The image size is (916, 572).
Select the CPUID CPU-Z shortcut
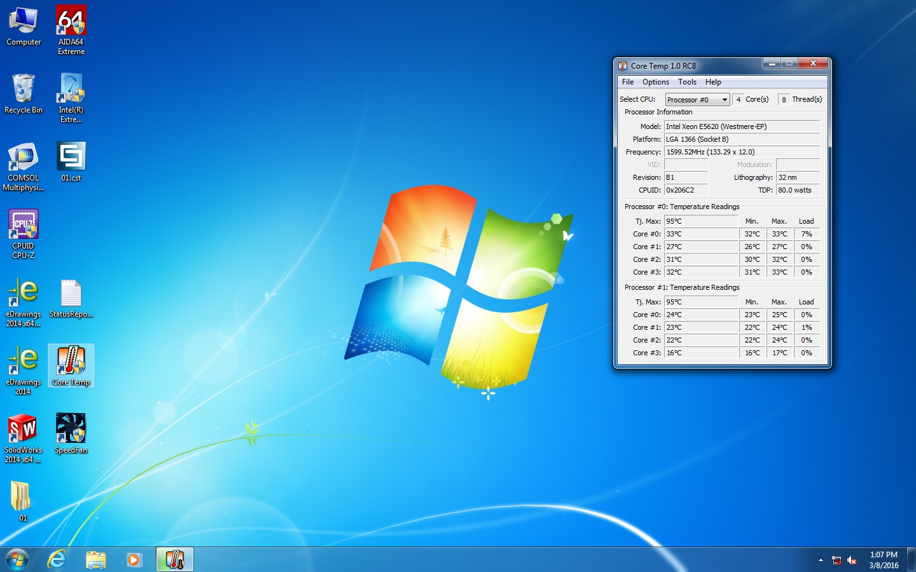click(x=24, y=234)
